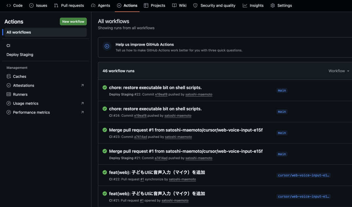Open Deploy Staging #21 merge run

[x=186, y=151]
